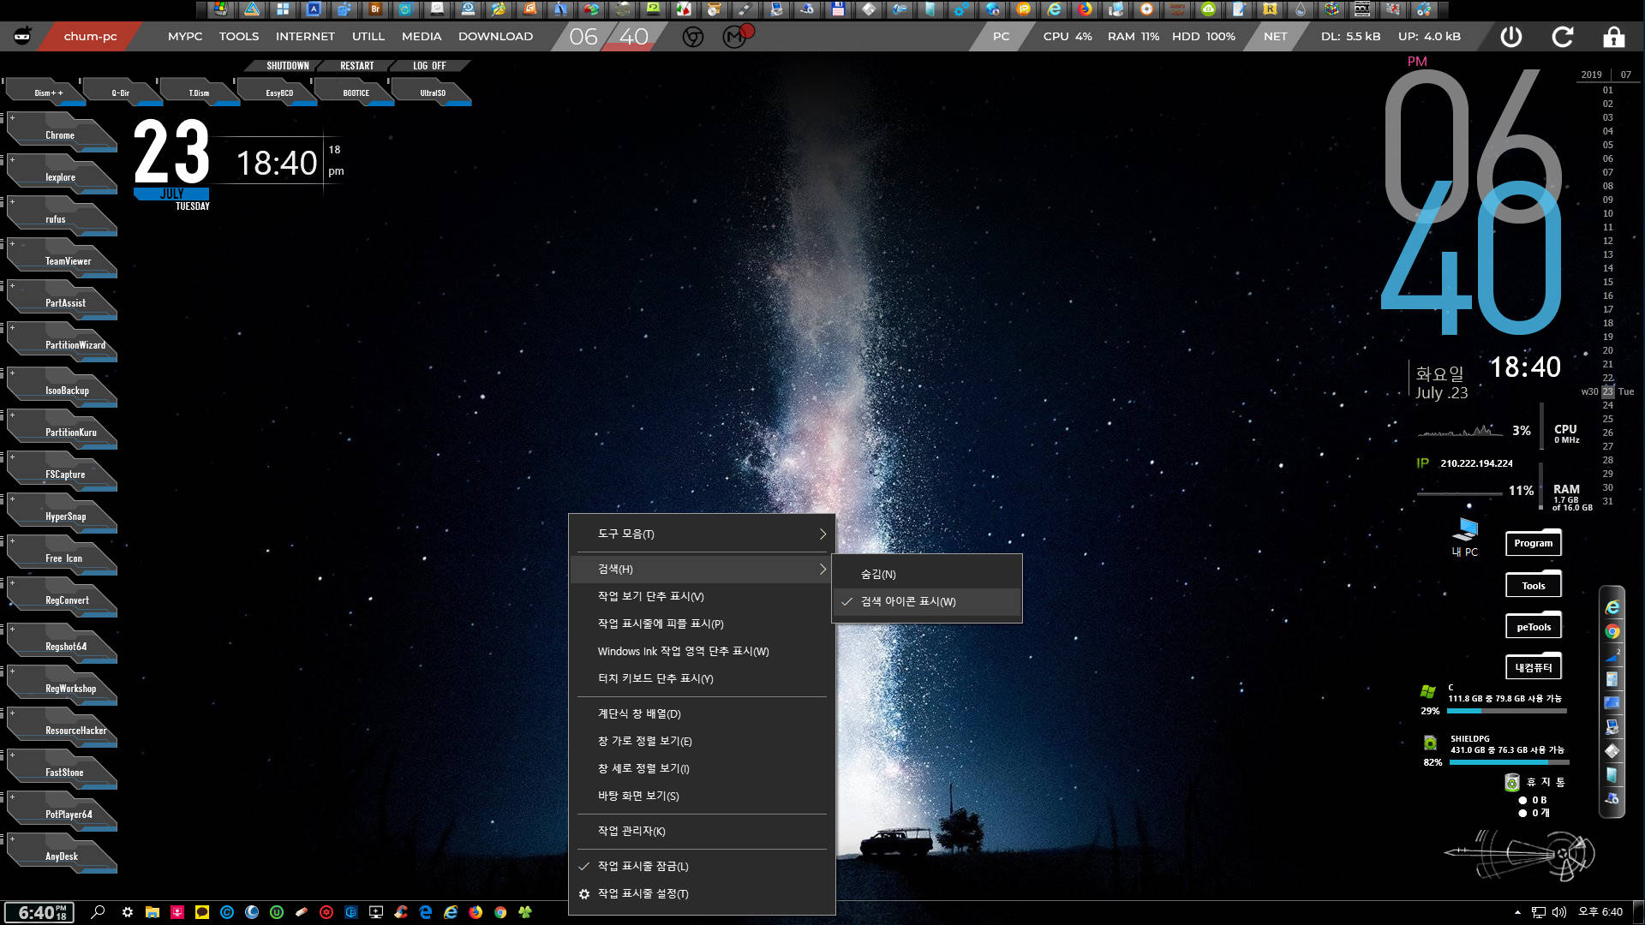This screenshot has height=925, width=1645.
Task: Click the green clover icon on the taskbar
Action: pyautogui.click(x=525, y=912)
